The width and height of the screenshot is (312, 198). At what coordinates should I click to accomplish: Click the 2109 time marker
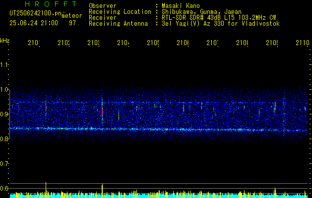tap(272, 43)
